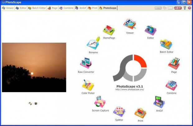Viewport: 193px width, 126px height.
Task: Launch the AniGif icon in the circle
Action: (x=159, y=102)
